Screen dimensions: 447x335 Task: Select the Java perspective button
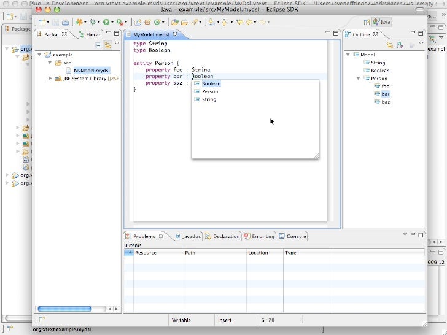coord(382,22)
